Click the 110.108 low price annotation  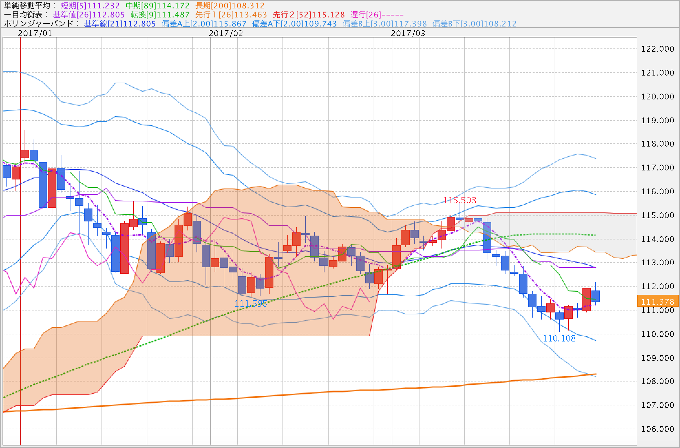pos(559,339)
